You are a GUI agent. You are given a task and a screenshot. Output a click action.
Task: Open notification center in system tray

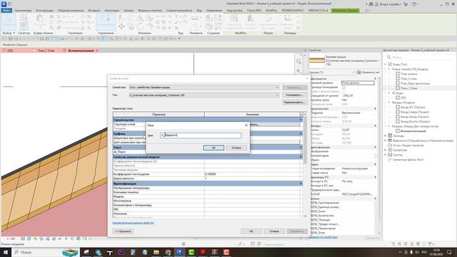point(450,252)
